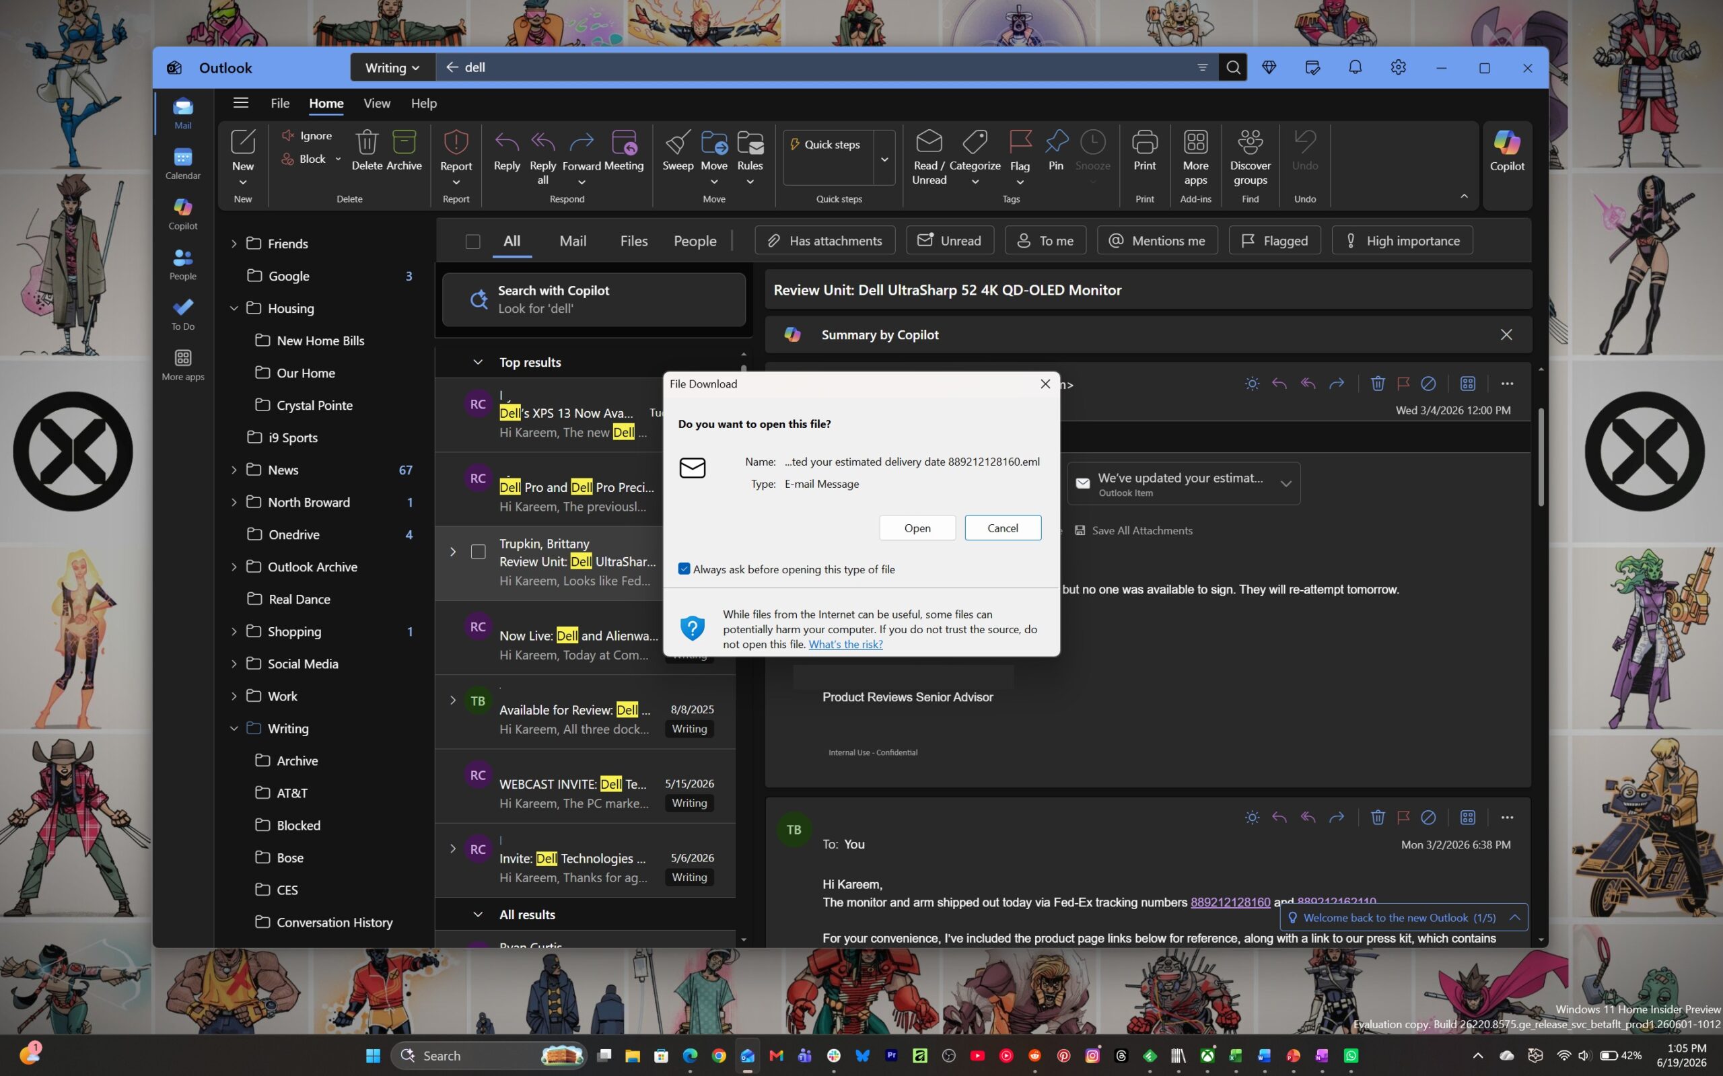Image resolution: width=1723 pixels, height=1076 pixels.
Task: Check the Trupkin, Brittany message checkbox
Action: coord(479,552)
